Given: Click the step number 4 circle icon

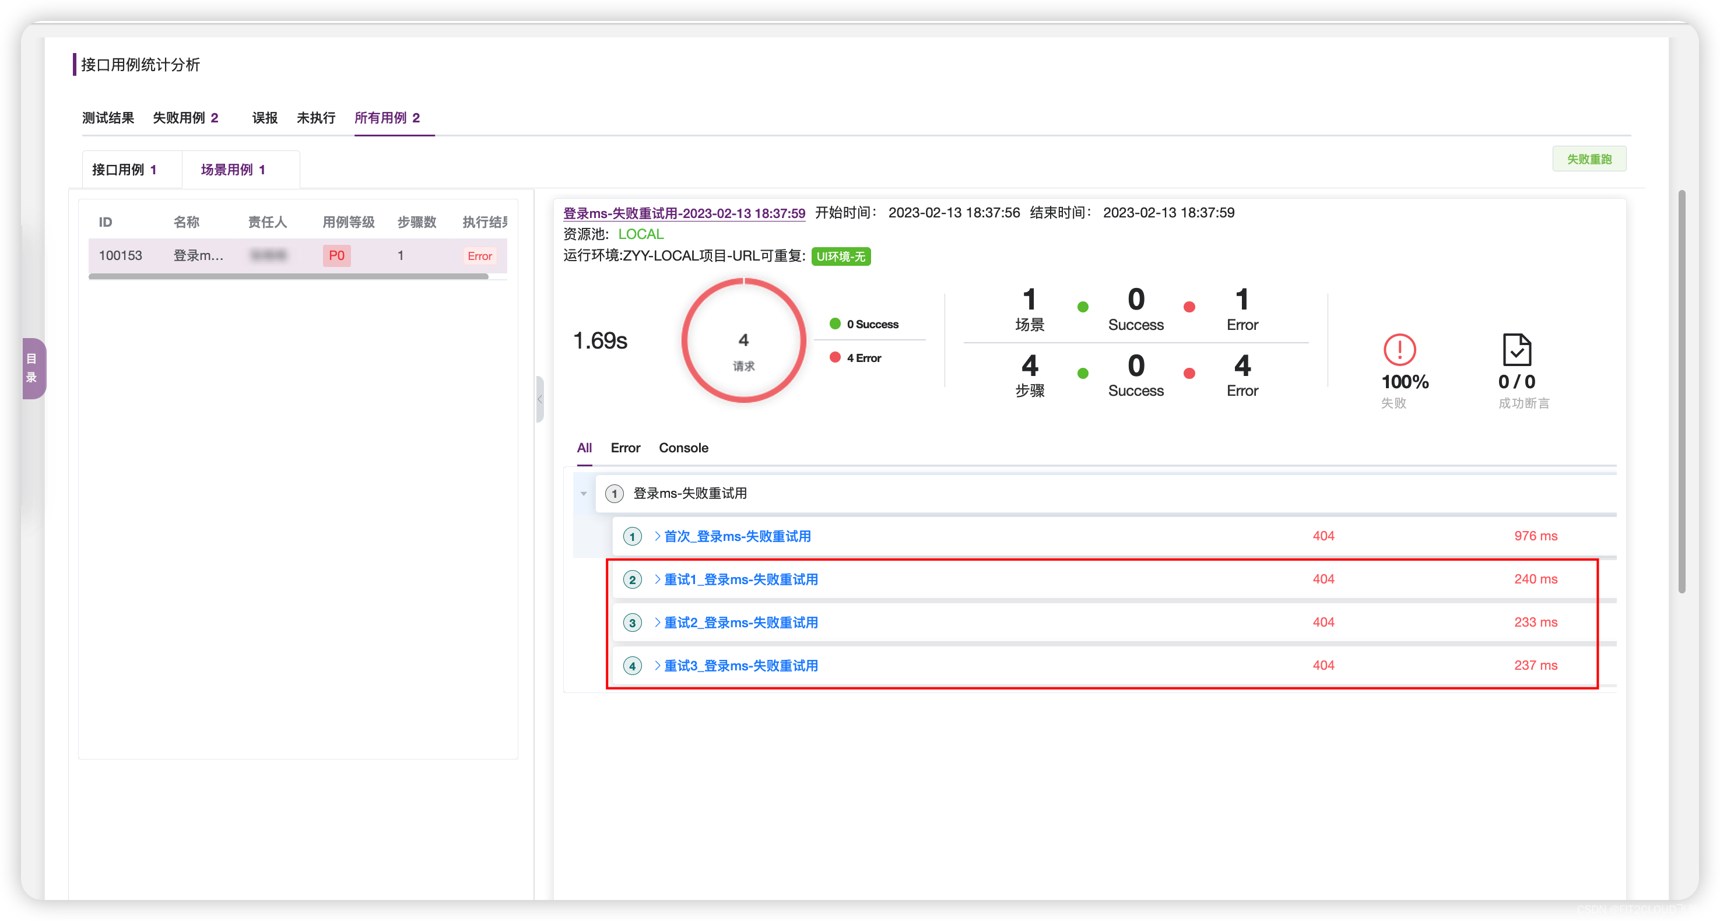Looking at the screenshot, I should 631,665.
